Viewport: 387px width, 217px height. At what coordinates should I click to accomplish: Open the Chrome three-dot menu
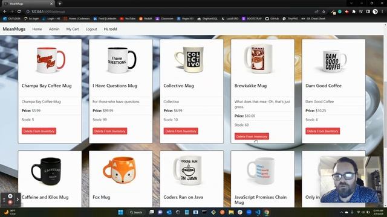[382, 11]
